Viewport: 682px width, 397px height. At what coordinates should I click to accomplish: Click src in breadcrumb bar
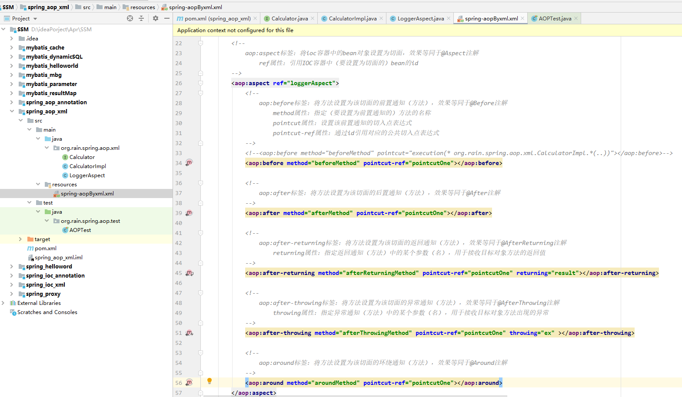pyautogui.click(x=83, y=7)
